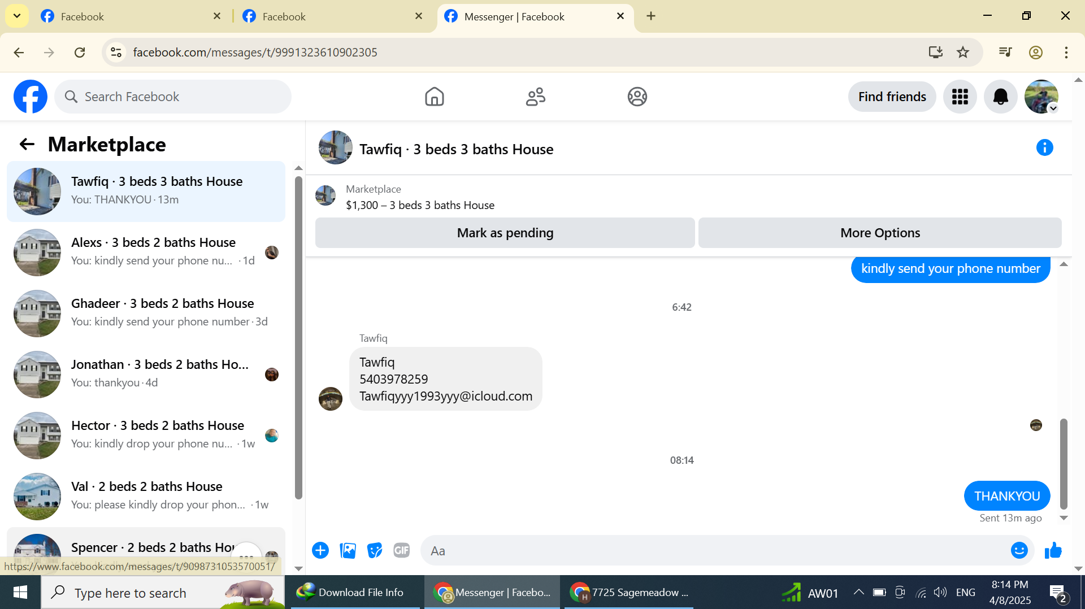Open Val 2 beds 2 baths conversation
The image size is (1085, 609).
pos(146,496)
